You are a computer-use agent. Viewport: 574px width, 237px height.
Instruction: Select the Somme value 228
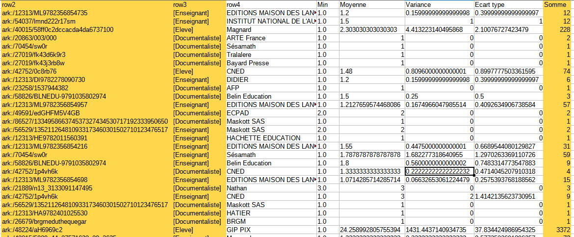(x=558, y=29)
